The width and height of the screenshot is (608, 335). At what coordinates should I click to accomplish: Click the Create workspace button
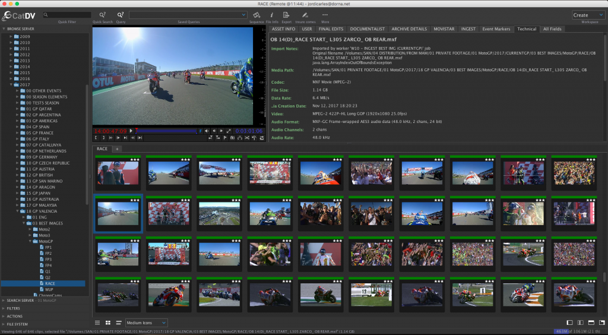588,15
